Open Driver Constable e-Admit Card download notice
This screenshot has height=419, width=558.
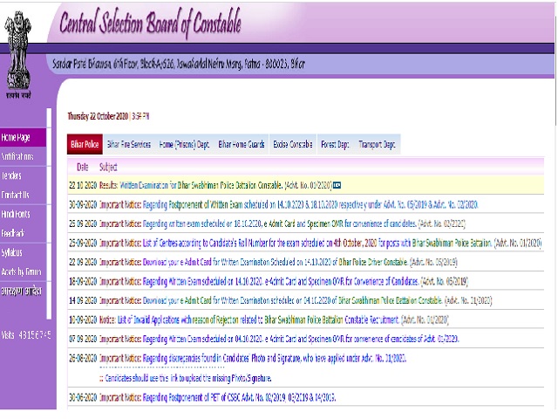[x=278, y=263]
